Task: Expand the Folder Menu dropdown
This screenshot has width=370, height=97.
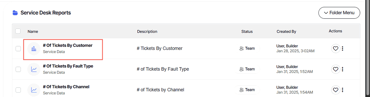Action: point(339,13)
